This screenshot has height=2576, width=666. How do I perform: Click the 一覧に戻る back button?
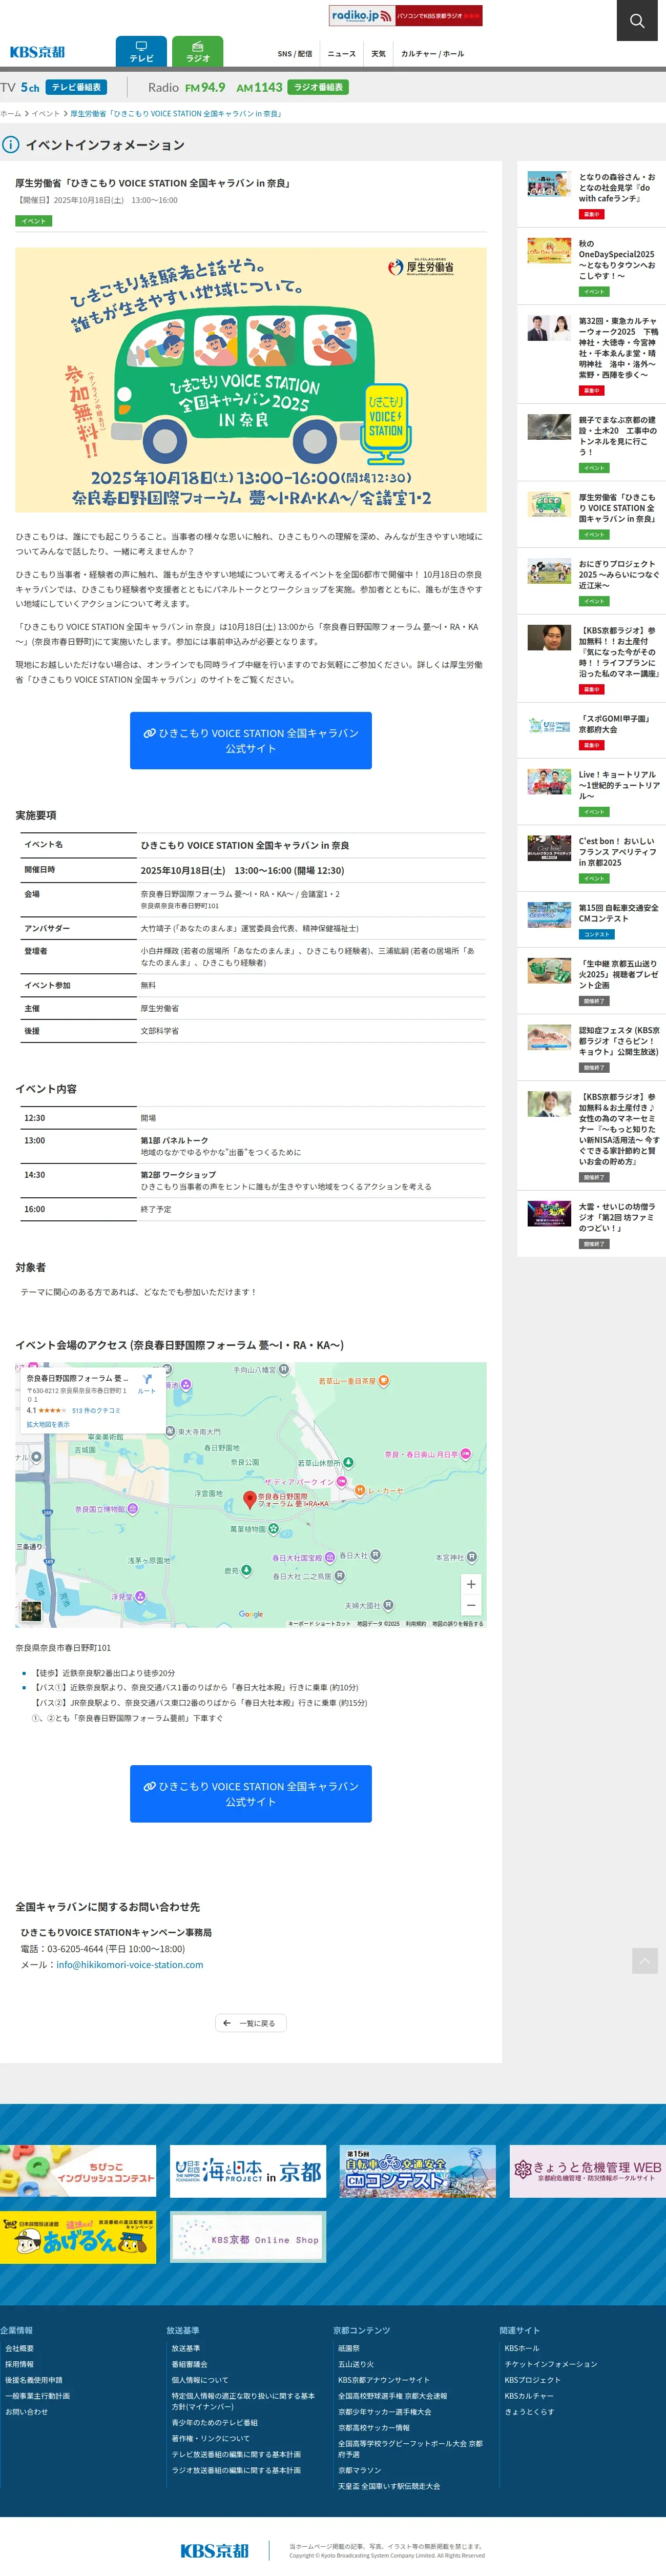(251, 2023)
